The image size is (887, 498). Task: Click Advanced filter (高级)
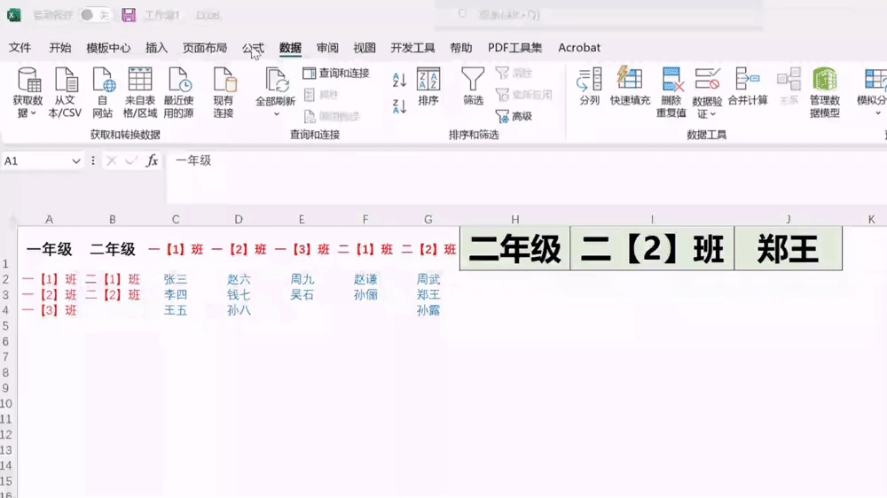click(x=514, y=116)
